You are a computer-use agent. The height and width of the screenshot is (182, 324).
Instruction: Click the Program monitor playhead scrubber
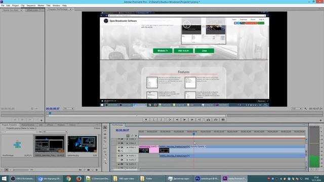pyautogui.click(x=50, y=113)
